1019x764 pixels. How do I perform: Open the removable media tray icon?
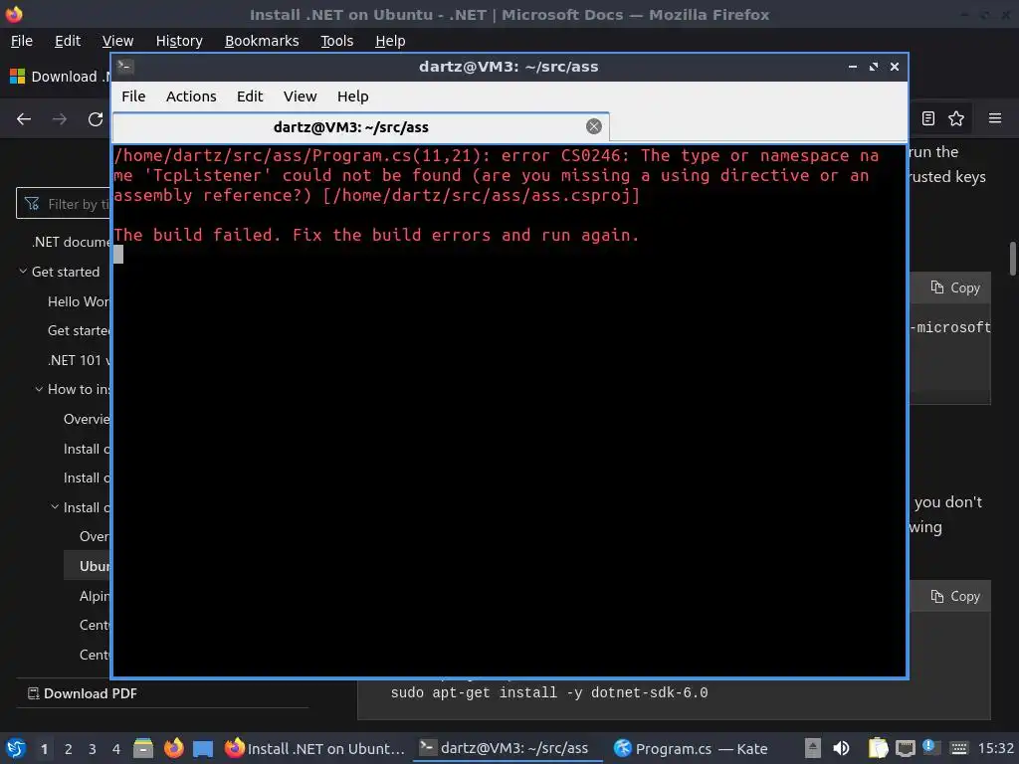[812, 748]
